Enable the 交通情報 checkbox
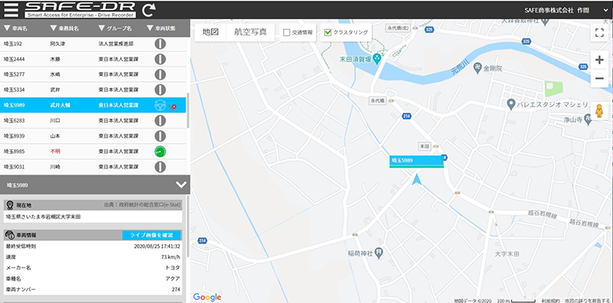This screenshot has height=303, width=613. click(x=287, y=33)
